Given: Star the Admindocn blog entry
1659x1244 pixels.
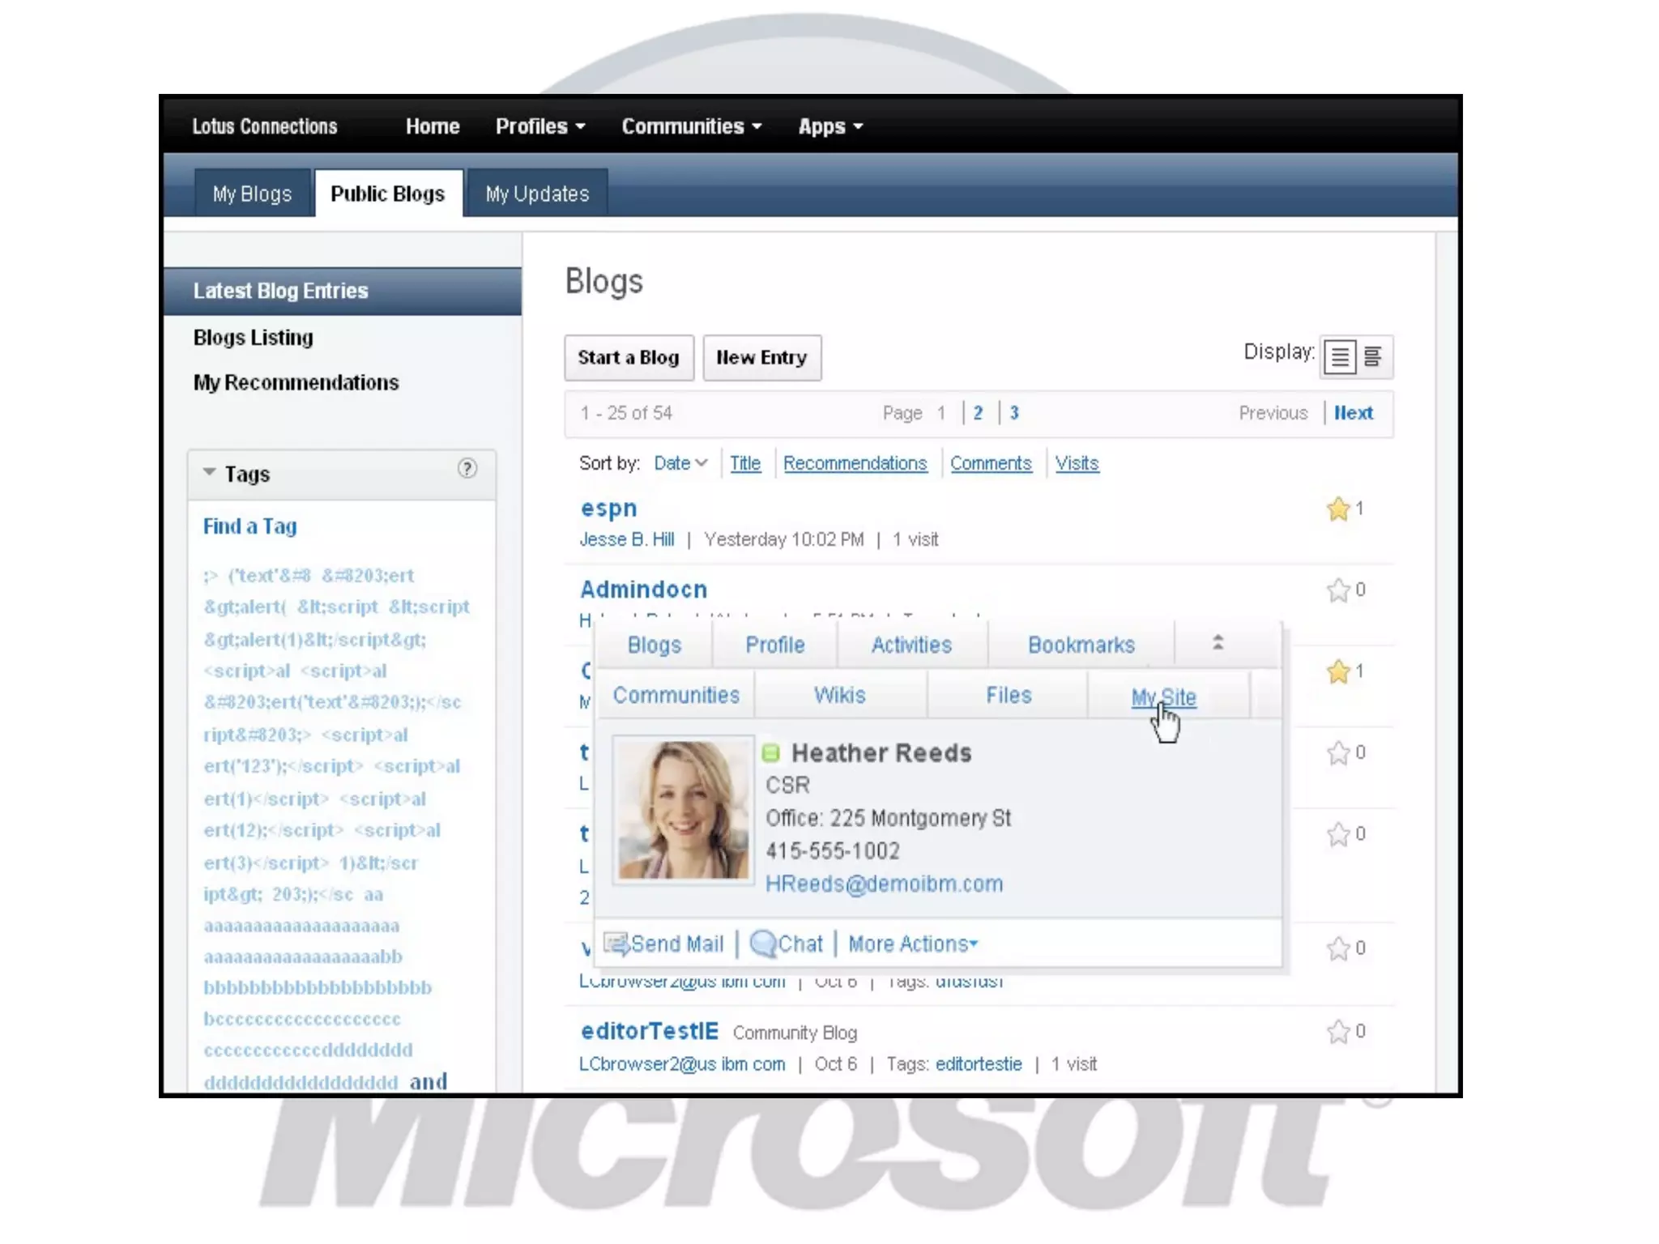Looking at the screenshot, I should tap(1338, 590).
